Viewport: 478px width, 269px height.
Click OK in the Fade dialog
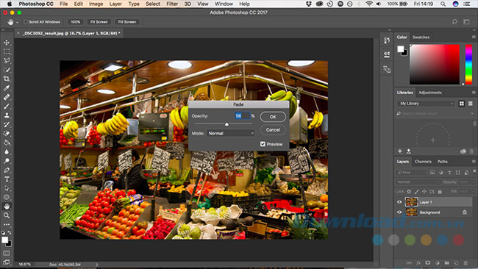click(273, 117)
